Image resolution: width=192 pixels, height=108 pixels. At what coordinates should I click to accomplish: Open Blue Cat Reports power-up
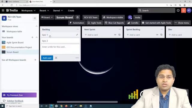coord(114,23)
